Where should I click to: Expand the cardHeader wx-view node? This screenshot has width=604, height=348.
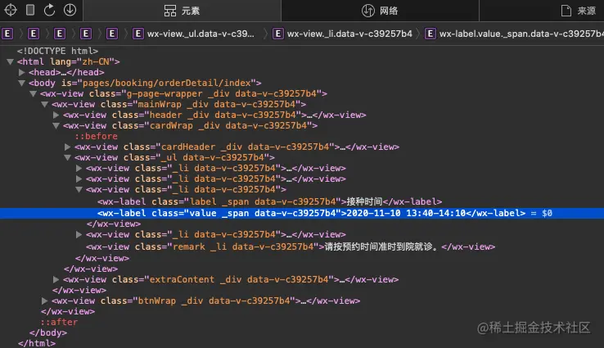[x=68, y=147]
